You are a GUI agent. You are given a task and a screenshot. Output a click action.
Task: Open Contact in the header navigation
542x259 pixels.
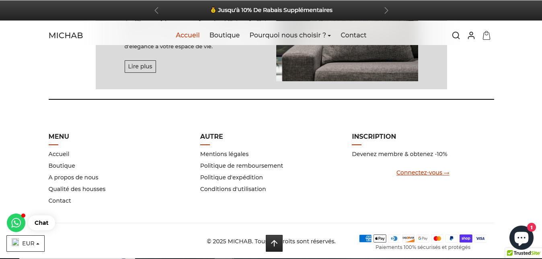point(353,35)
